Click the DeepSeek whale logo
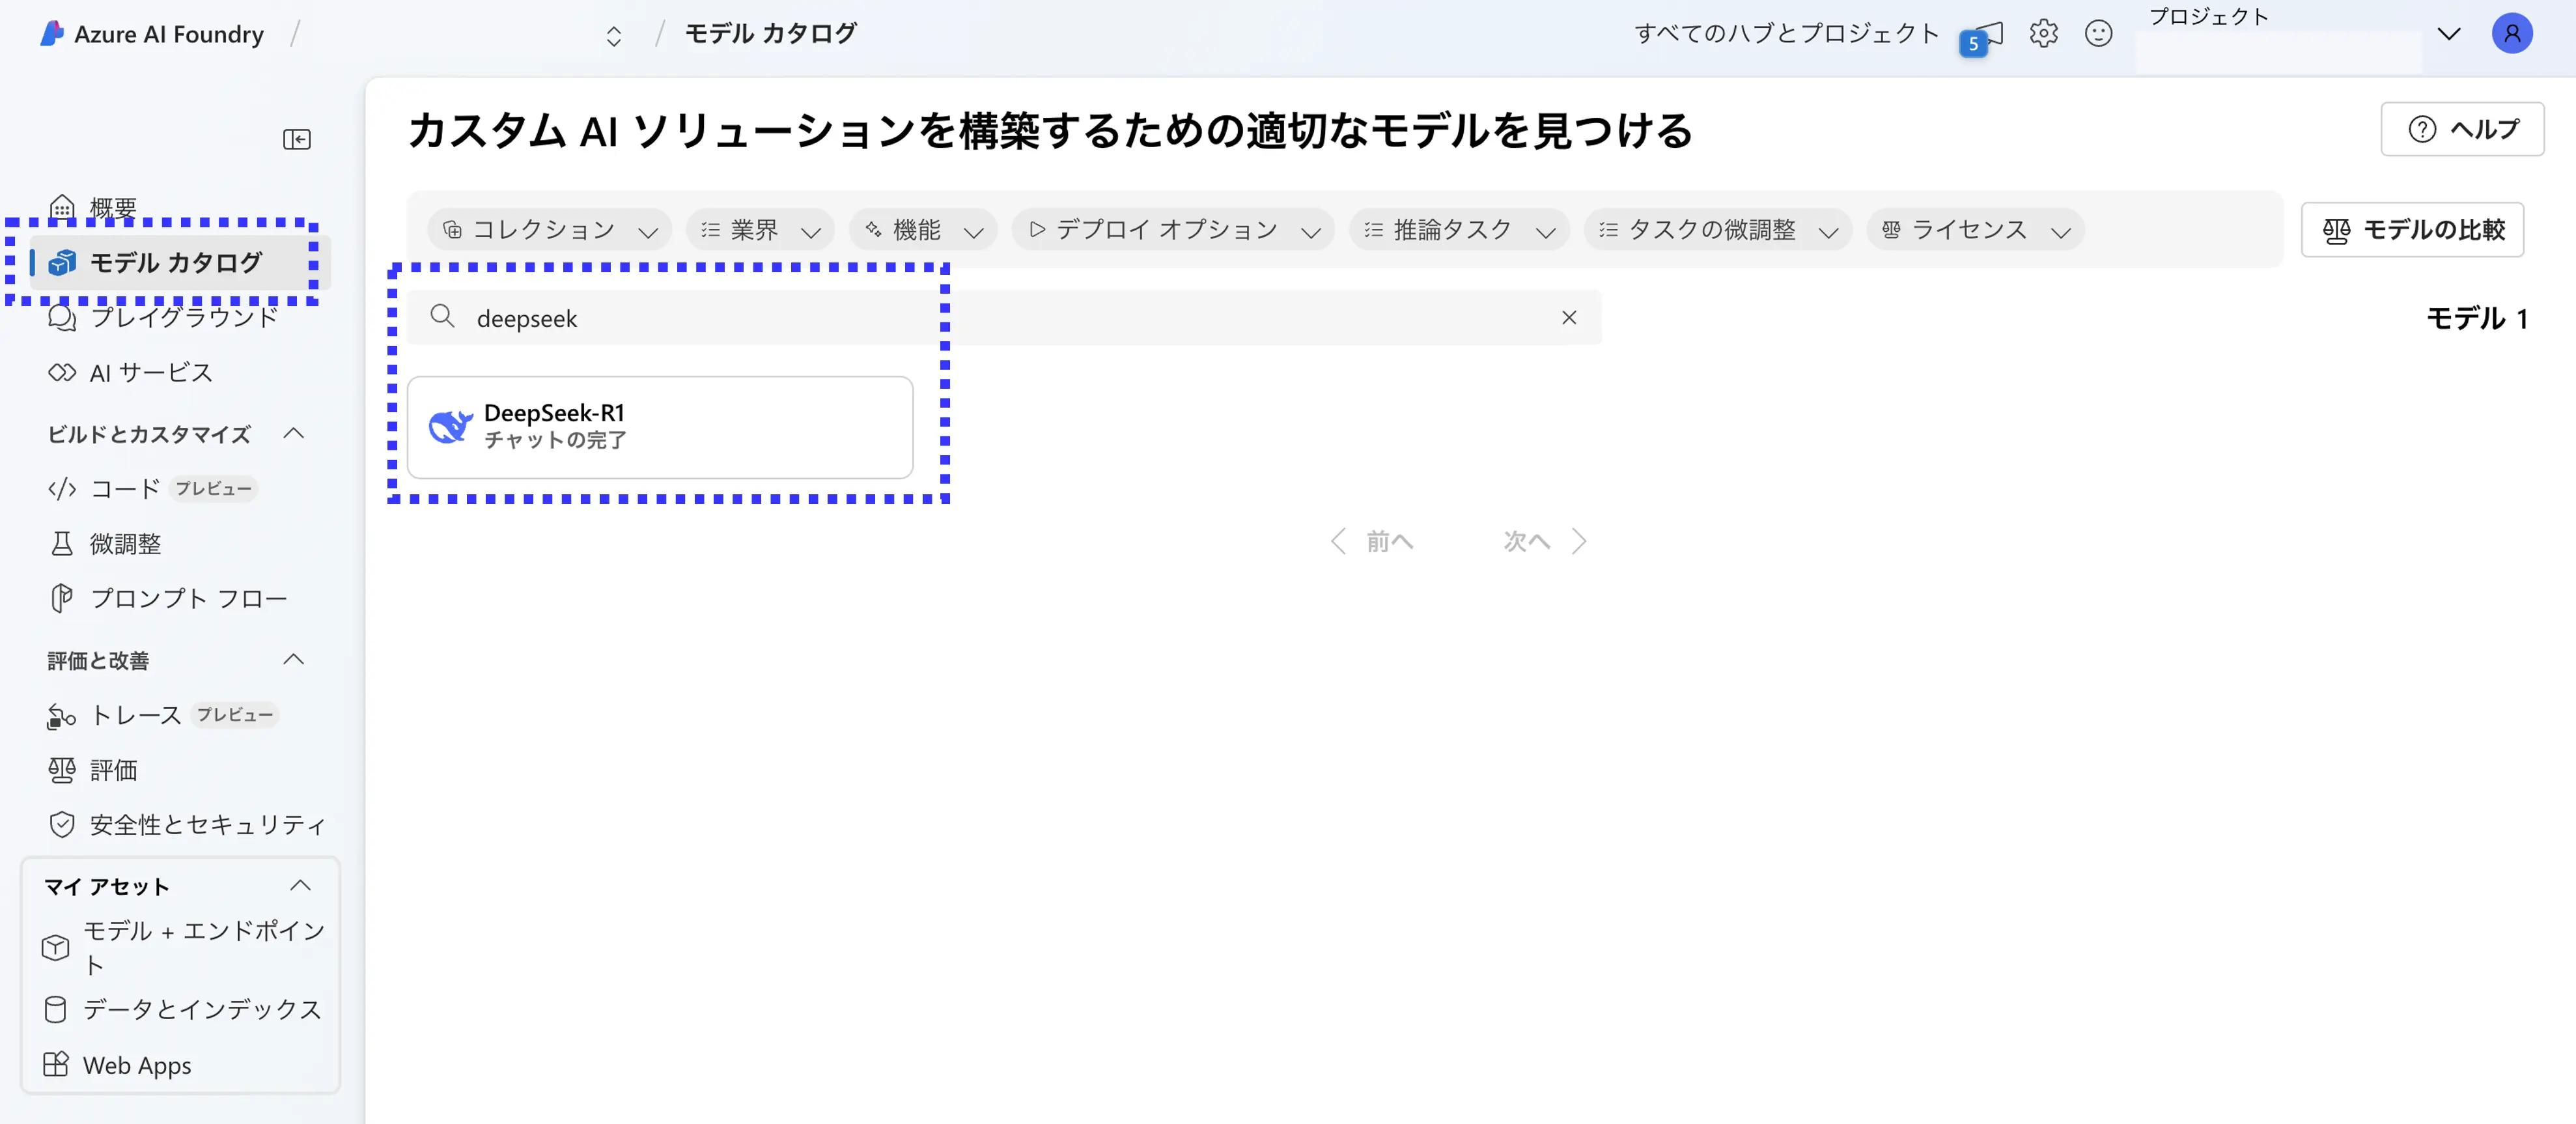Screen dimensions: 2576x1124 tap(450, 427)
